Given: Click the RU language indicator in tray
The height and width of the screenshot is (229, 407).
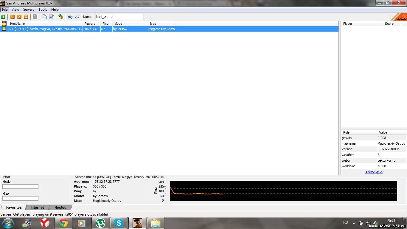Looking at the screenshot, I should coord(346,222).
